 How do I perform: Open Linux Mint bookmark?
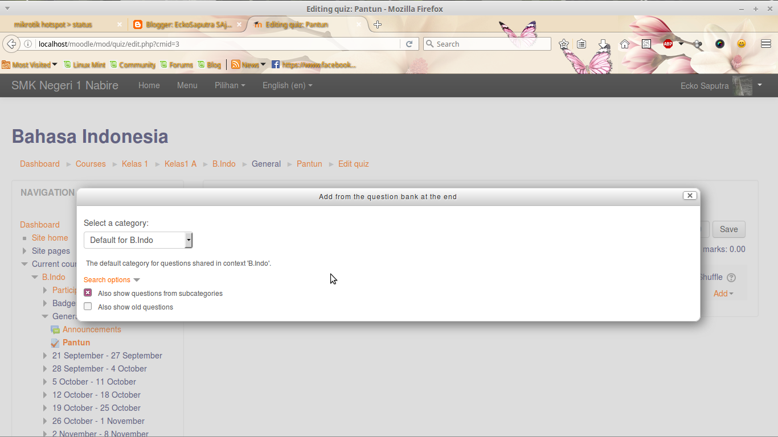point(84,65)
